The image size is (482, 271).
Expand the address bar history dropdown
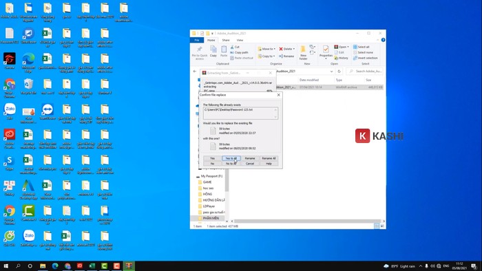(331, 72)
